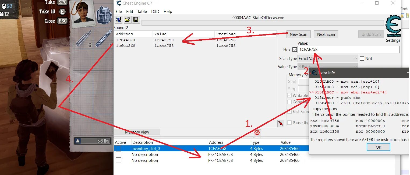Viewport: 410px width, 175px height.
Task: Click the Value cell in the 1CEAAD74 row
Action: [x=164, y=40]
